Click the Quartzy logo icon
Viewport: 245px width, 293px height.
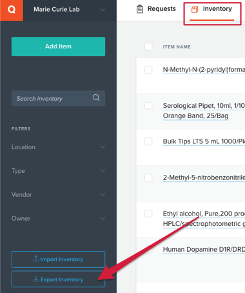click(12, 10)
